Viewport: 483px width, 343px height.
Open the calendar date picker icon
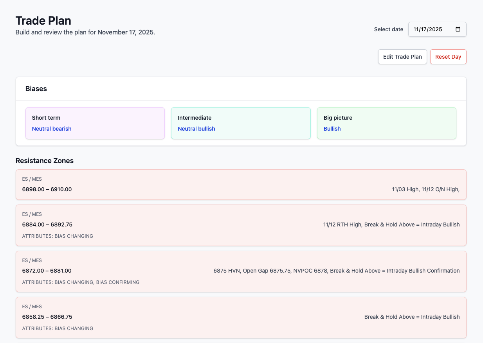click(x=458, y=29)
